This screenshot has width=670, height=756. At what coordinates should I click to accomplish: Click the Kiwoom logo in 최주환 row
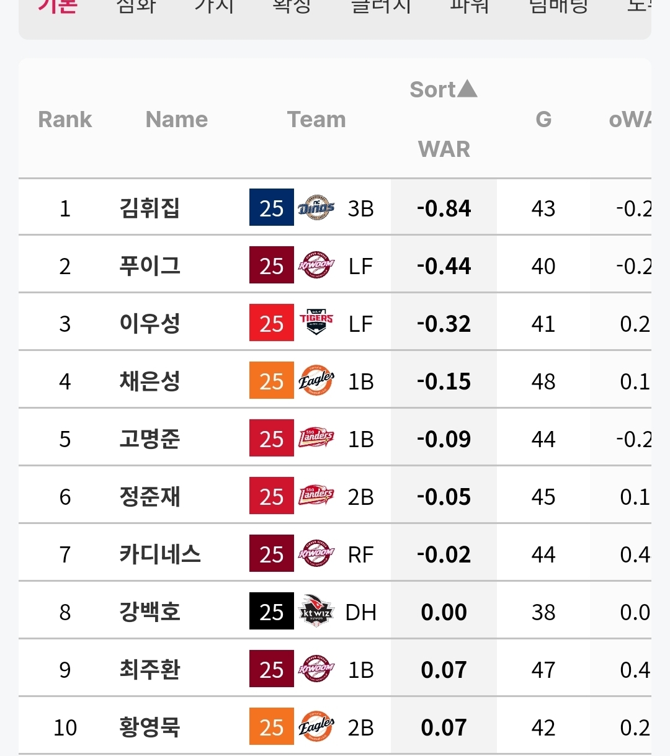pyautogui.click(x=316, y=669)
